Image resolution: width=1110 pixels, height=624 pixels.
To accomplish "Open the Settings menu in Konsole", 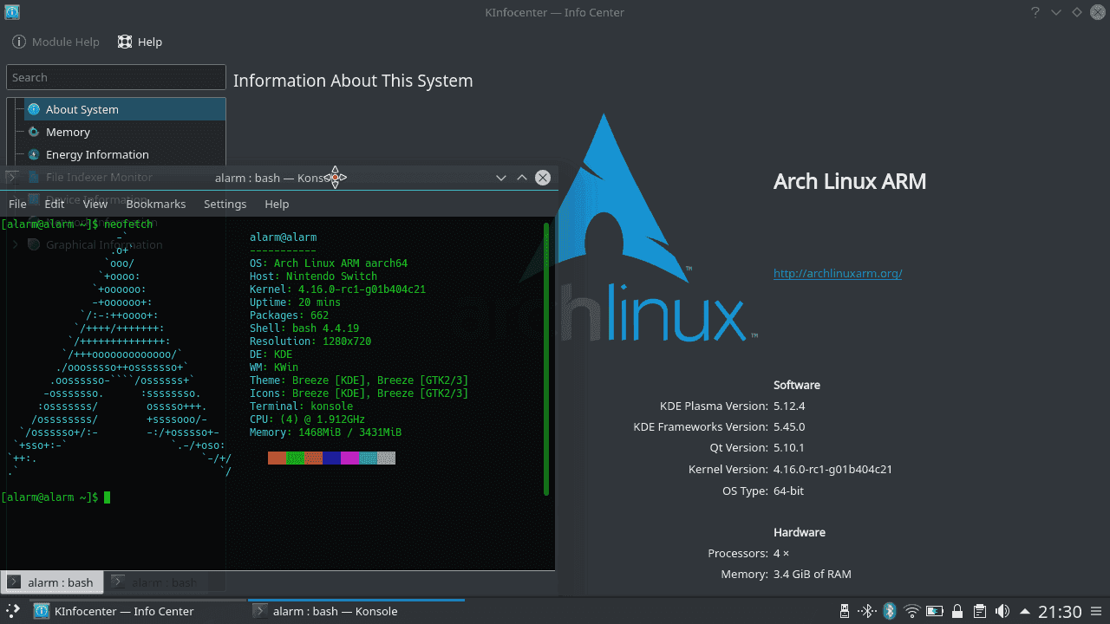I will click(x=225, y=204).
